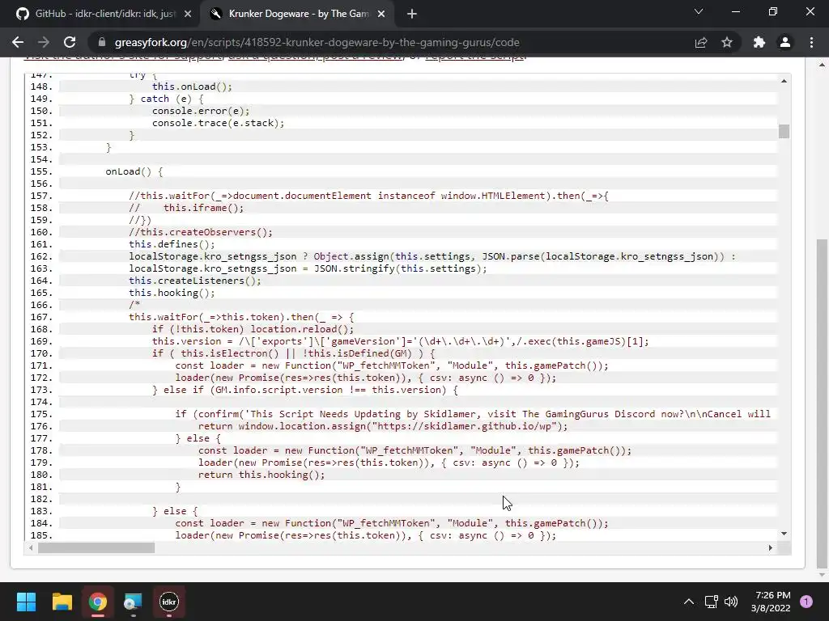Select the Krunker Dogeware tab
The width and height of the screenshot is (829, 621).
coord(298,14)
